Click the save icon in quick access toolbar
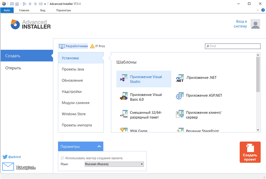266x179 pixels. coord(13,4)
